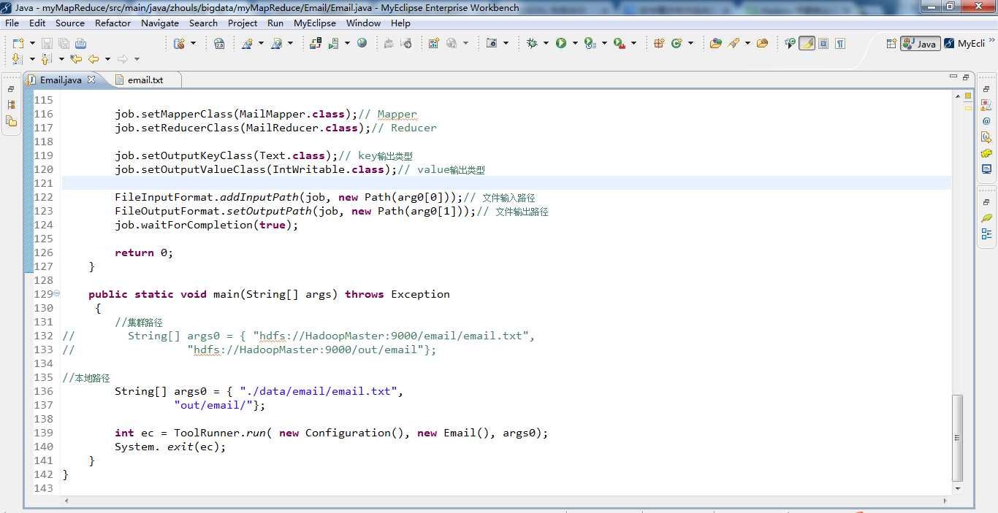
Task: Switch to the email.txt editor tab
Action: point(145,80)
